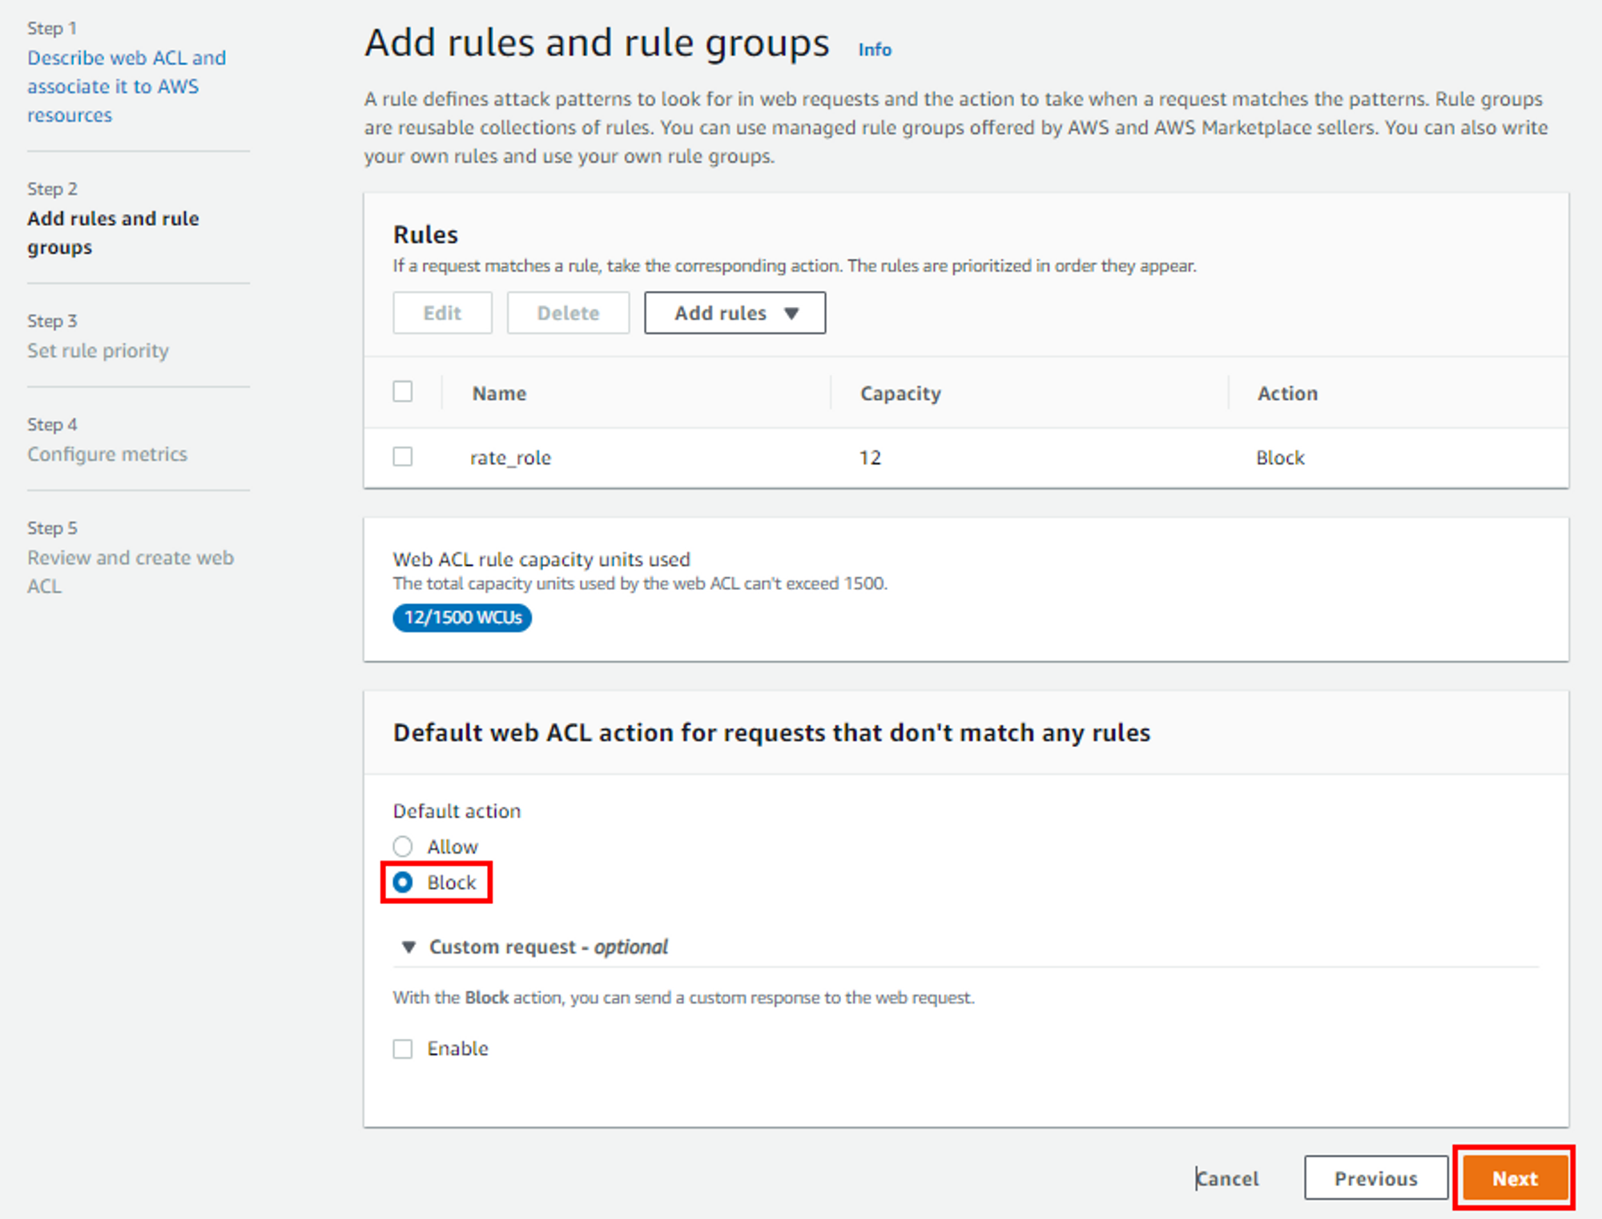Tick the select-all checkbox in Rules header
The image size is (1602, 1219).
403,392
